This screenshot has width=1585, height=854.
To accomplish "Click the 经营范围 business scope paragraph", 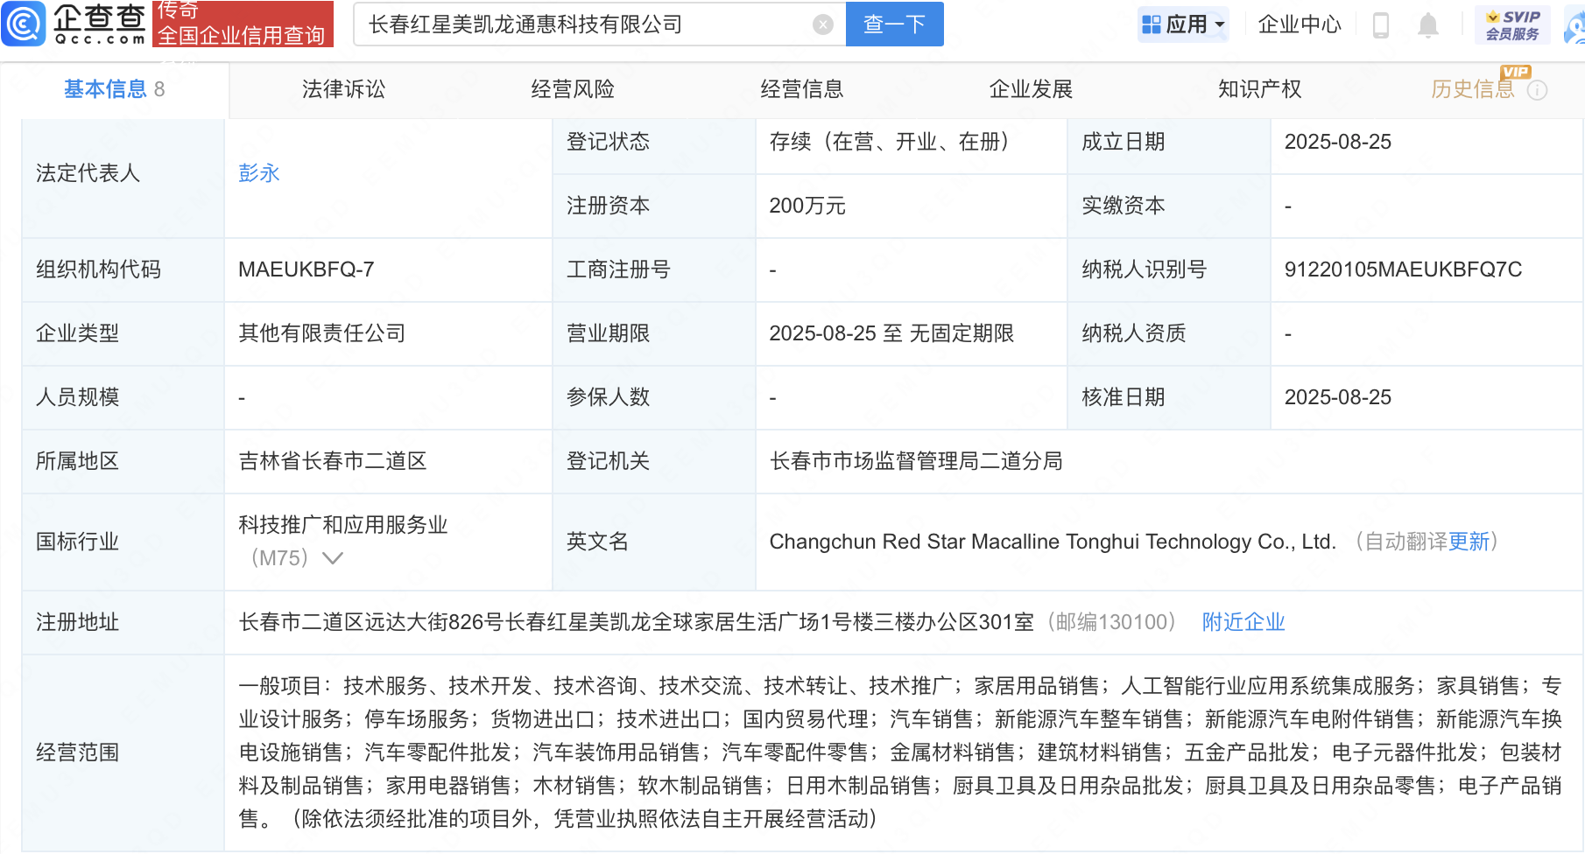I will pyautogui.click(x=900, y=752).
